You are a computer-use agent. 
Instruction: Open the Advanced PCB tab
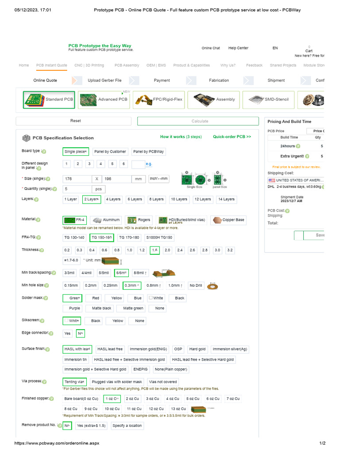[104, 100]
